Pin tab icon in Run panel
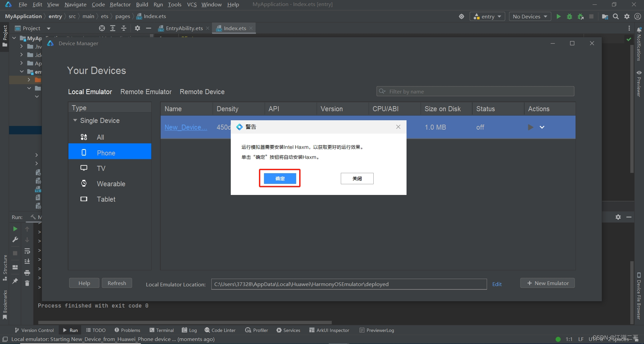 15,281
